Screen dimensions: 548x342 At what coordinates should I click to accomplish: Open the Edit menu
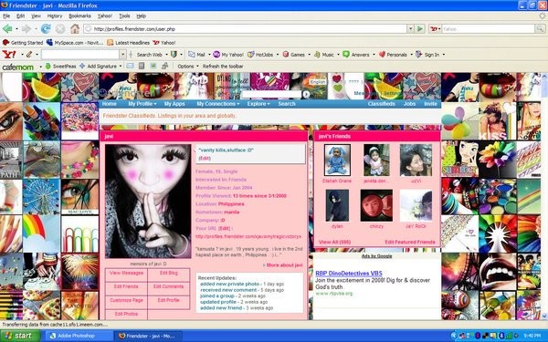coord(21,16)
